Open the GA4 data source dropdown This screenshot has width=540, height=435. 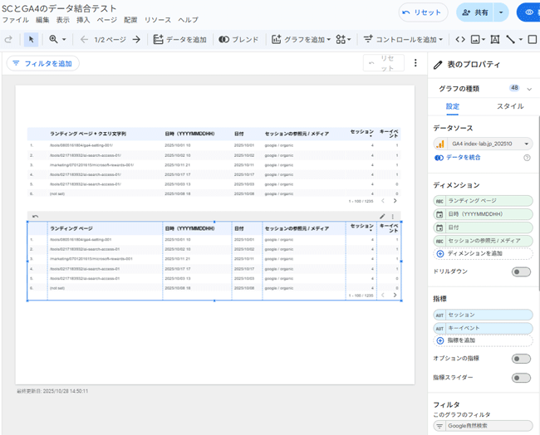tap(484, 144)
